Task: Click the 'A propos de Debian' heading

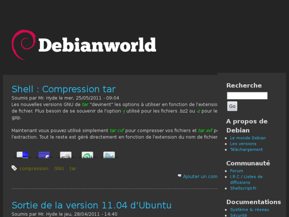Action: [247, 126]
